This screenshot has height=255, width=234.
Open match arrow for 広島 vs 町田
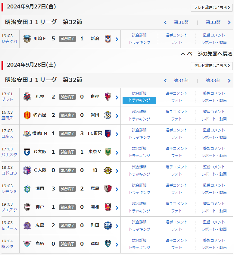click(117, 226)
